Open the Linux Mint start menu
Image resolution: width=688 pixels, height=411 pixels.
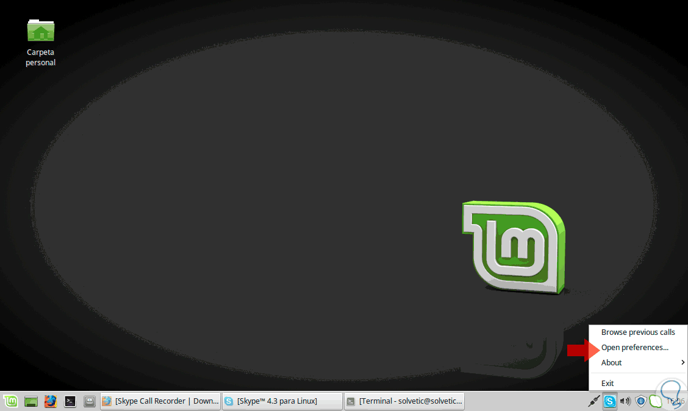point(10,401)
